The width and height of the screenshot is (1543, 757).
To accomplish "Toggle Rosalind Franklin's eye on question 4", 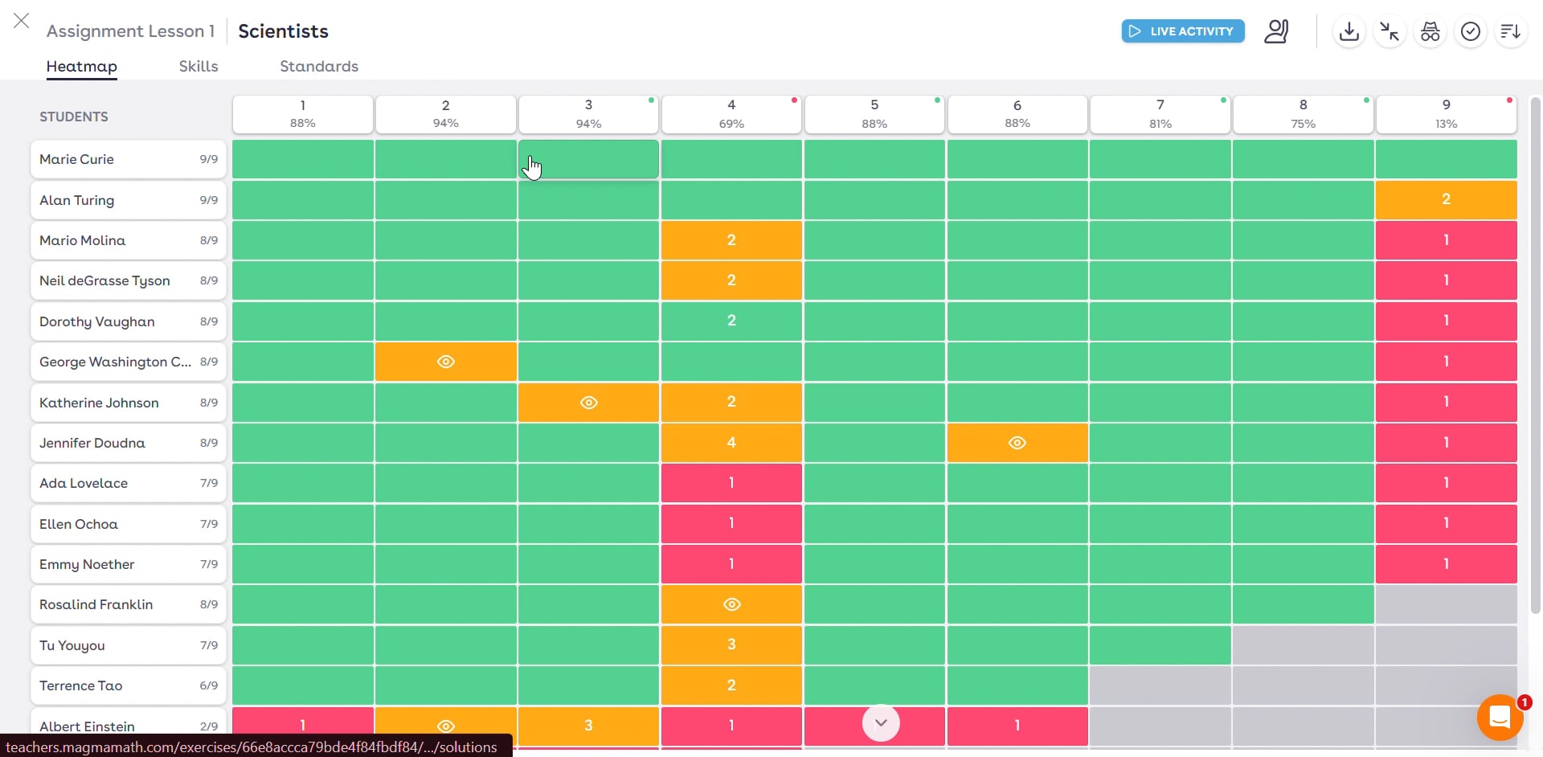I will (731, 604).
